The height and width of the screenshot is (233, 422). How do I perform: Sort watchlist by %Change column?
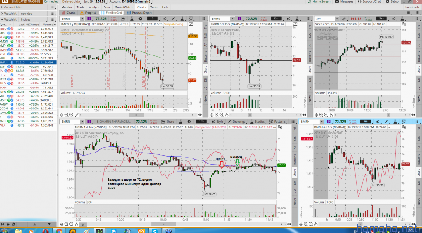33,25
